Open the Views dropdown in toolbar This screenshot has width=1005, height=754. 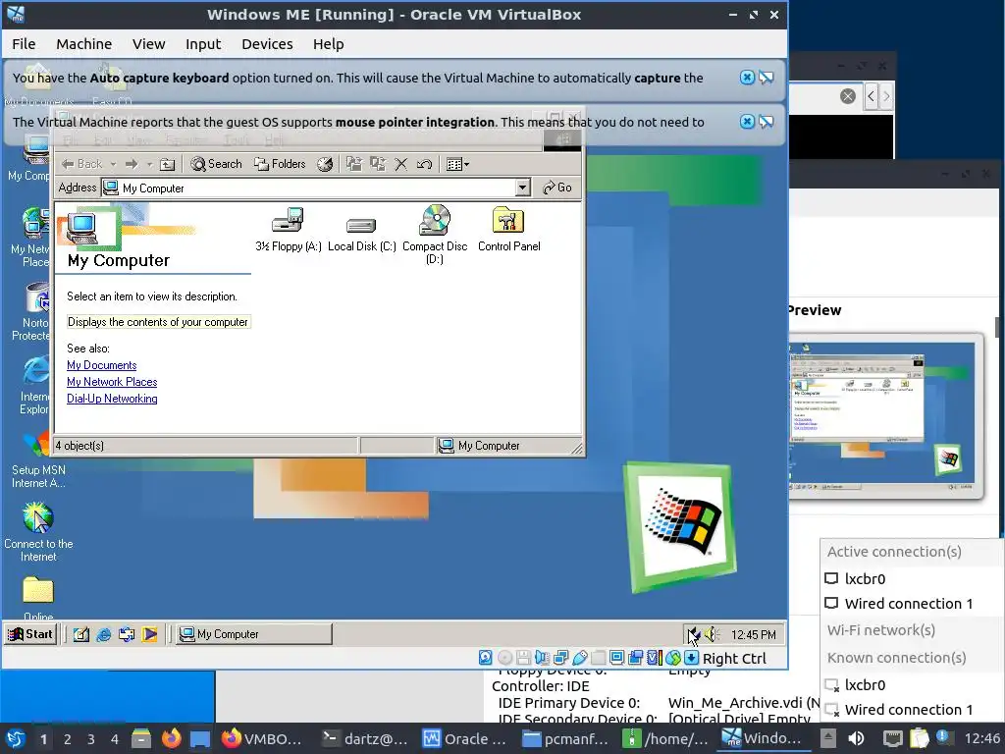click(x=457, y=164)
